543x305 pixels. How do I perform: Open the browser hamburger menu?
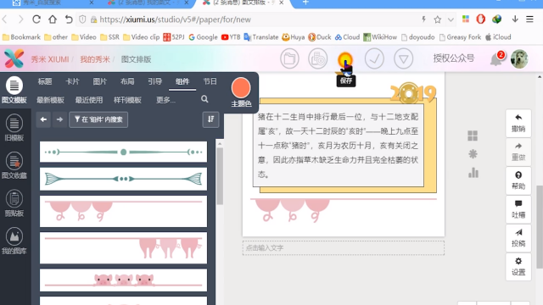529,19
